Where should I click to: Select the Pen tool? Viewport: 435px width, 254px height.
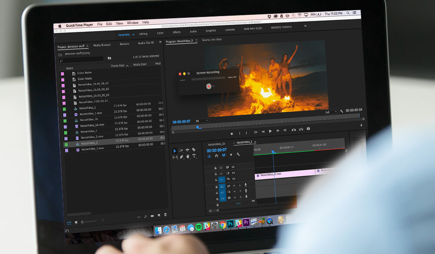181,157
